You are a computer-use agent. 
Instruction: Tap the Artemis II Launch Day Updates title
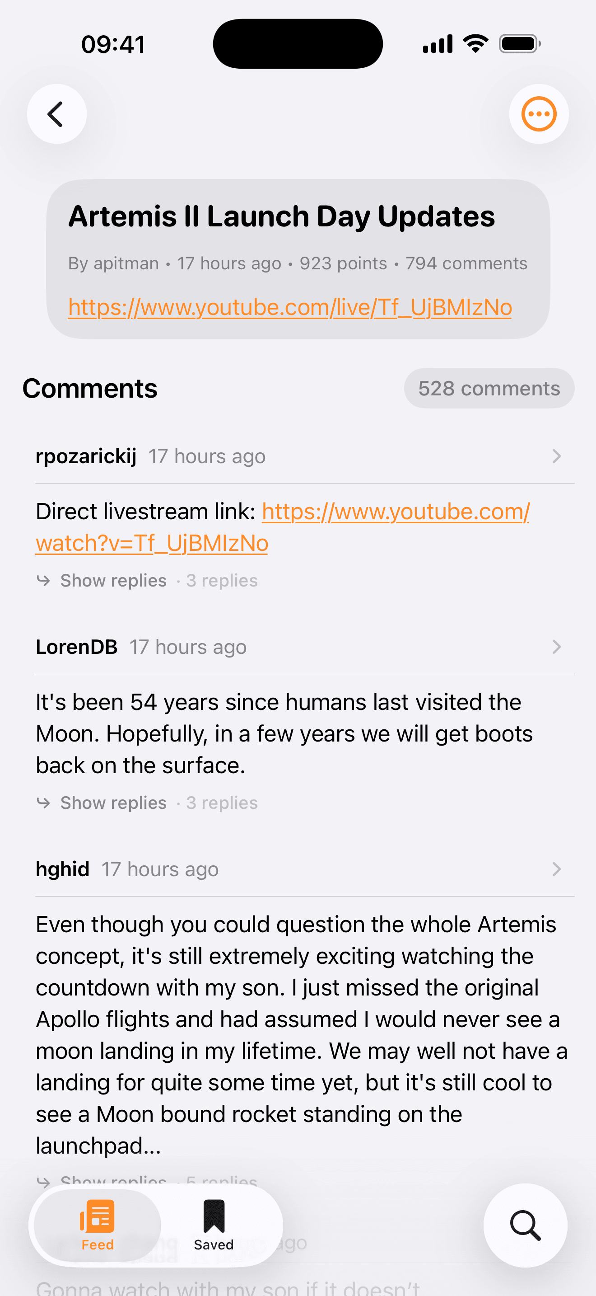click(281, 217)
